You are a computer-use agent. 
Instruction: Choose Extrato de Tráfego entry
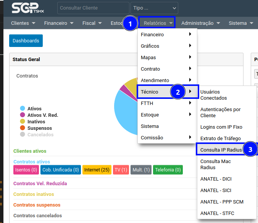point(221,138)
